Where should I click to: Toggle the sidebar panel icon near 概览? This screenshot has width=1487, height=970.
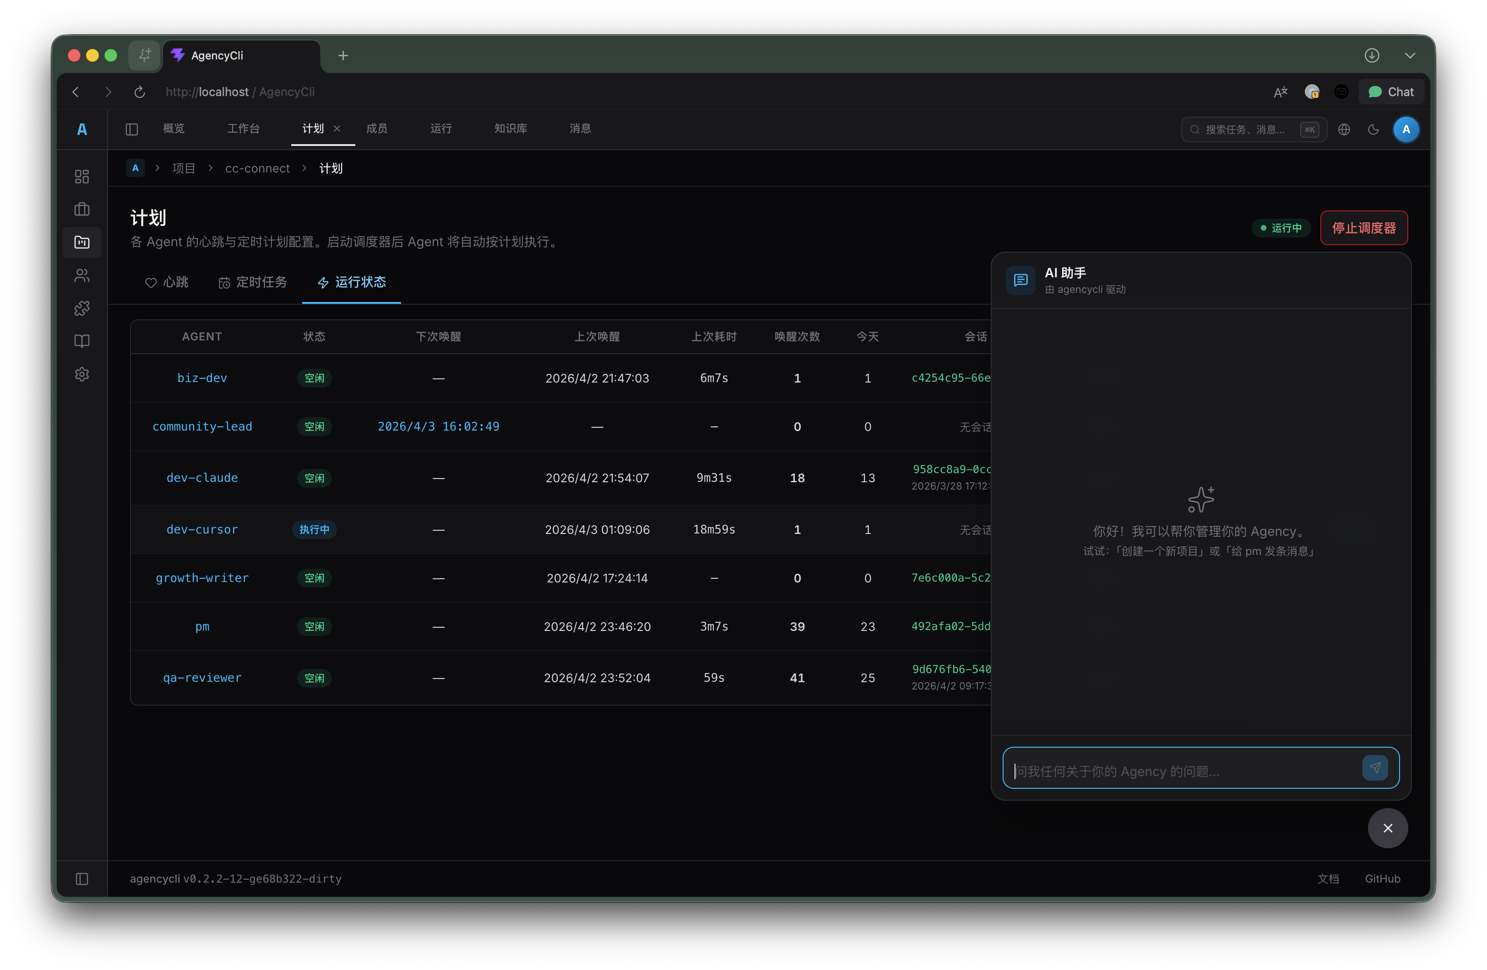(132, 129)
